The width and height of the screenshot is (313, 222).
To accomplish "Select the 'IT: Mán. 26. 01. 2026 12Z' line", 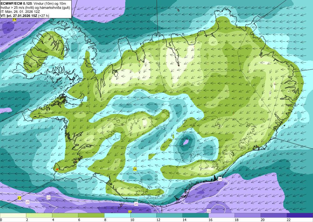I will [x=20, y=12].
